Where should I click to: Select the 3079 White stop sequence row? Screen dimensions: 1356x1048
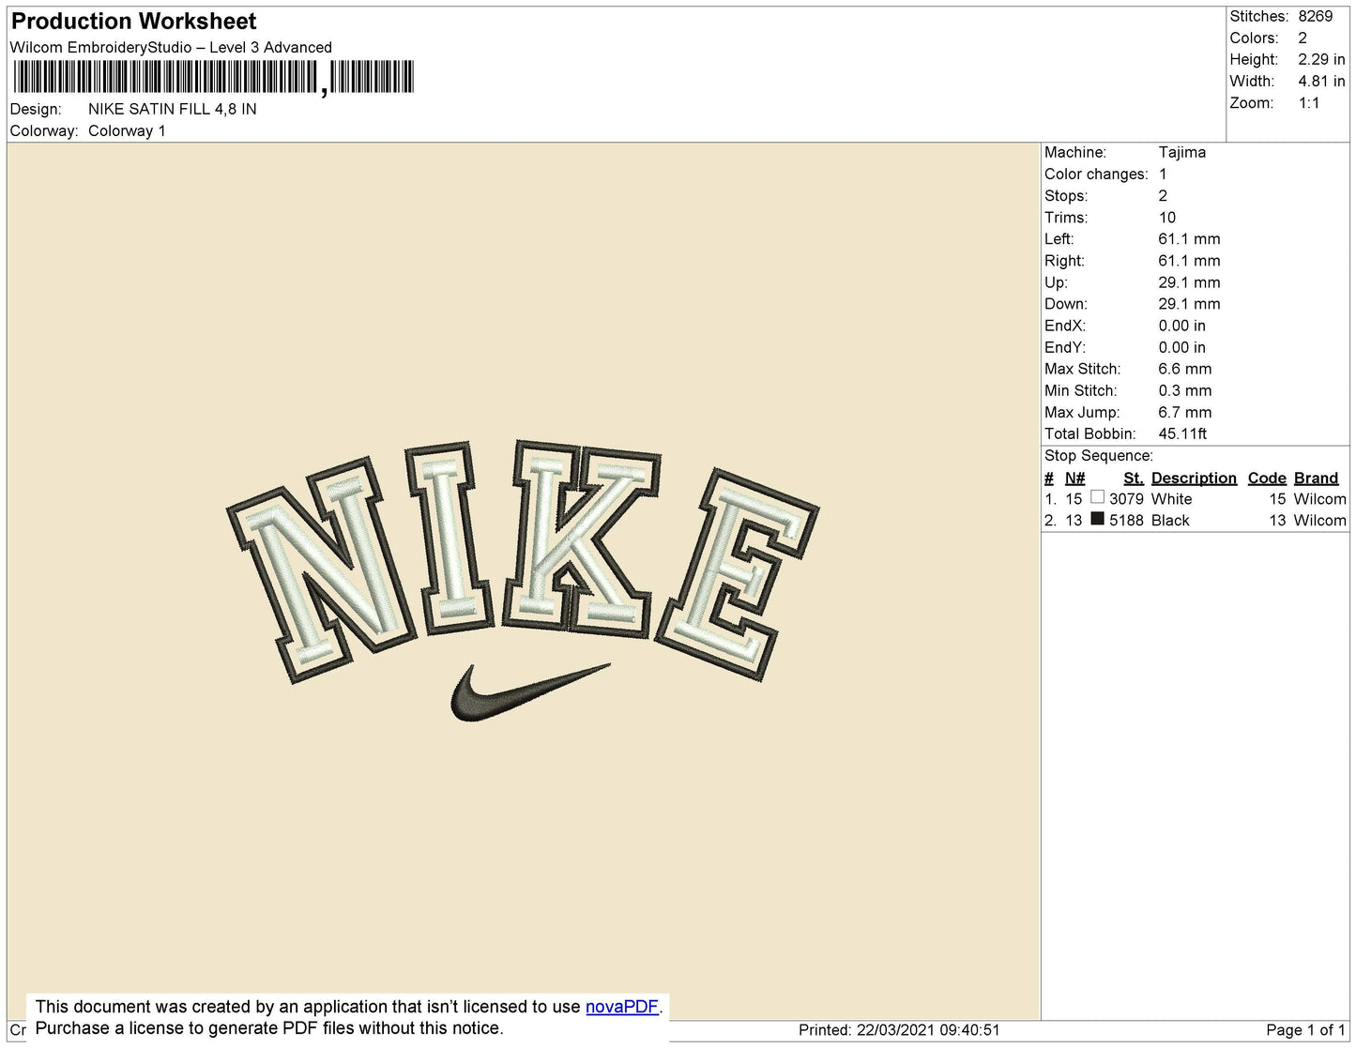tap(1196, 499)
